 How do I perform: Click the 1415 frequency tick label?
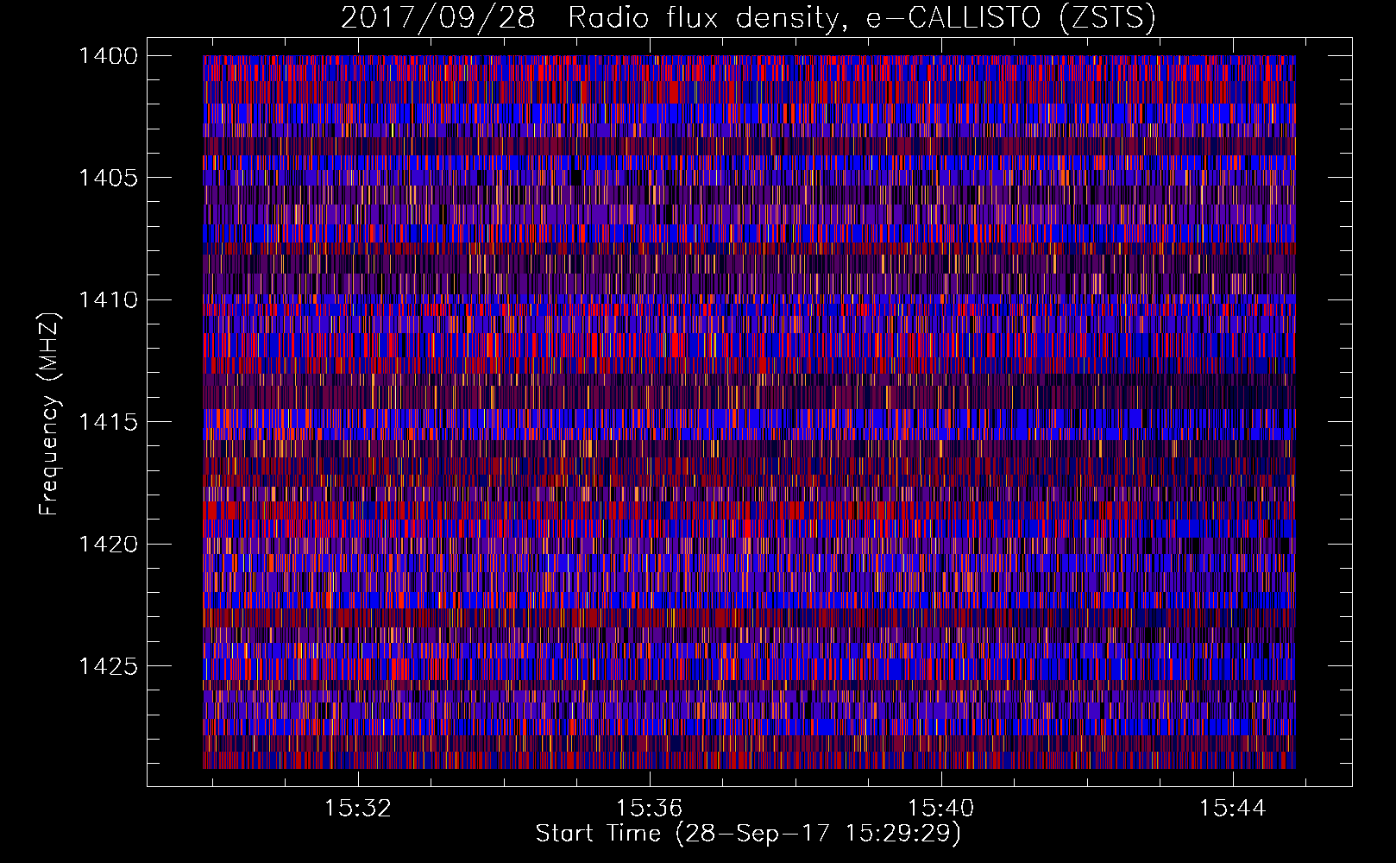[x=108, y=422]
